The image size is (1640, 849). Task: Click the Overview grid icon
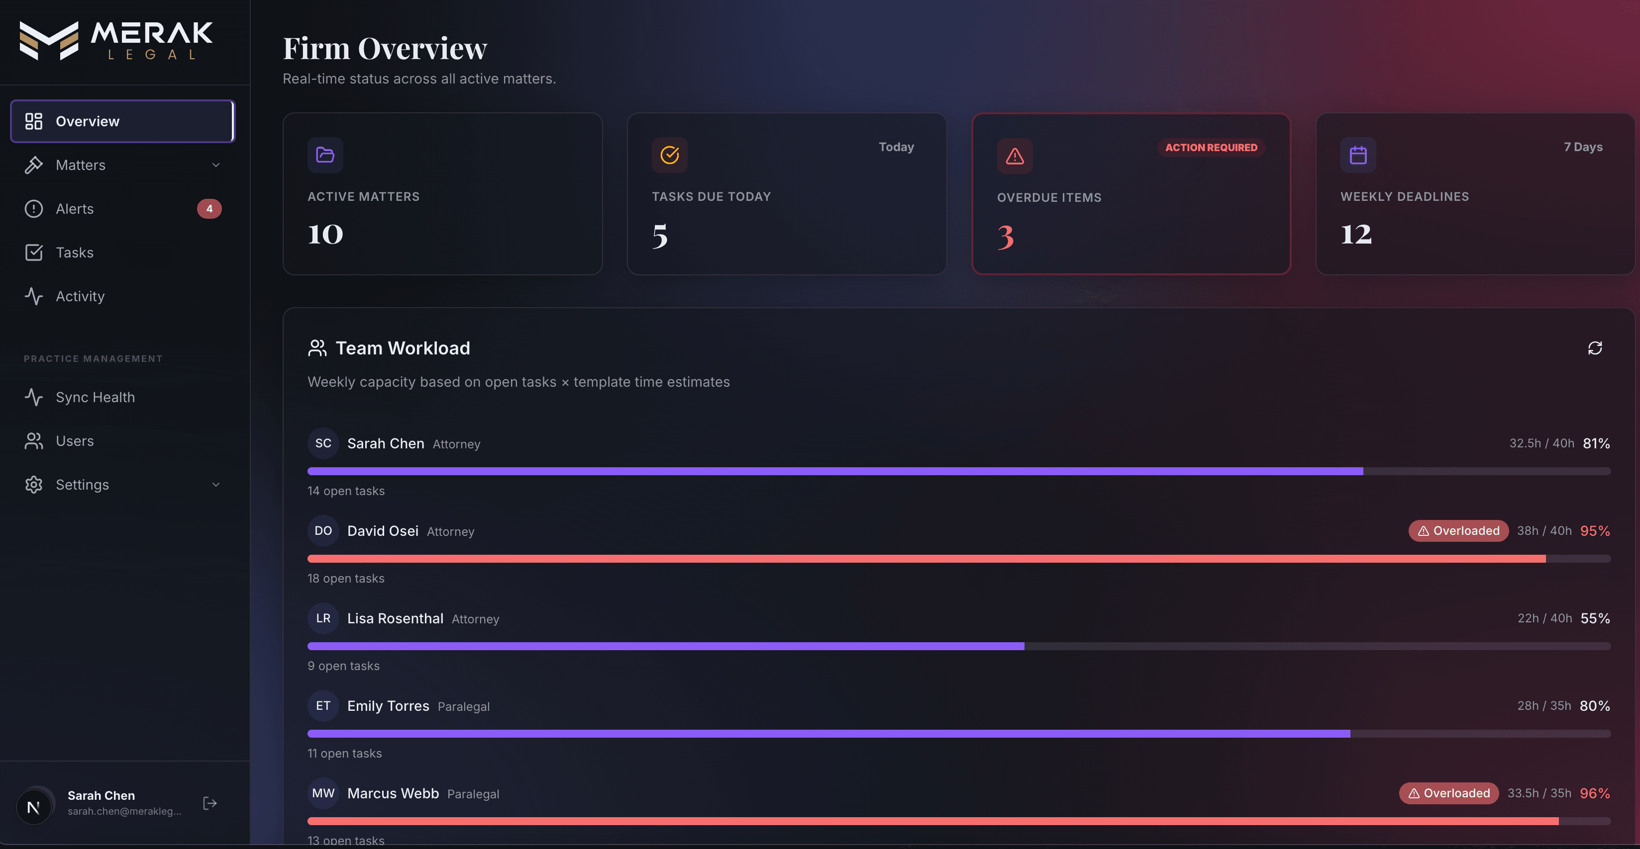pyautogui.click(x=34, y=121)
